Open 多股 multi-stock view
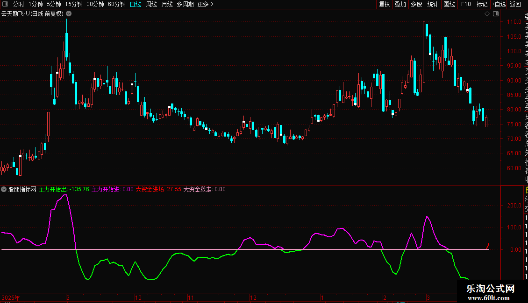 [x=416, y=4]
